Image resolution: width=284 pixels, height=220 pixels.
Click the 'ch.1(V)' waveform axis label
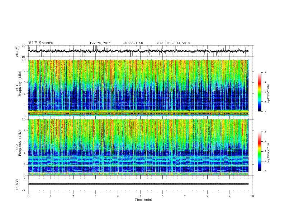coord(17,51)
